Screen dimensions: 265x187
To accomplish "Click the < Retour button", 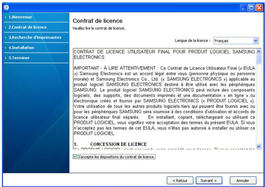I will point(180,181).
